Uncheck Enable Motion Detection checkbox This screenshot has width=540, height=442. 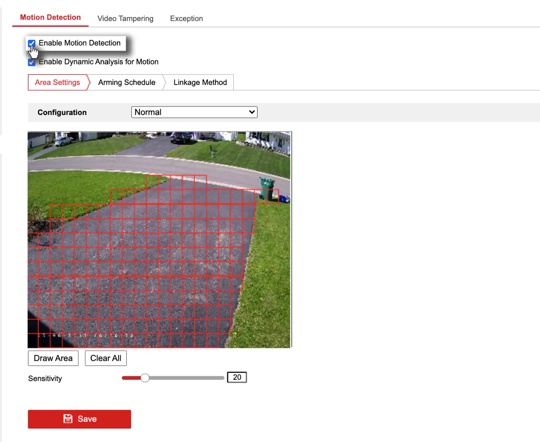pos(32,43)
